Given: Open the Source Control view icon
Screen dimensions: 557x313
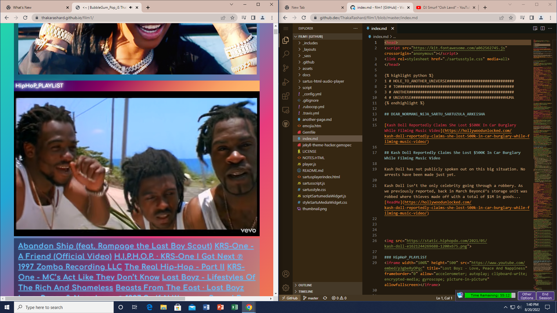Looking at the screenshot, I should [x=286, y=68].
